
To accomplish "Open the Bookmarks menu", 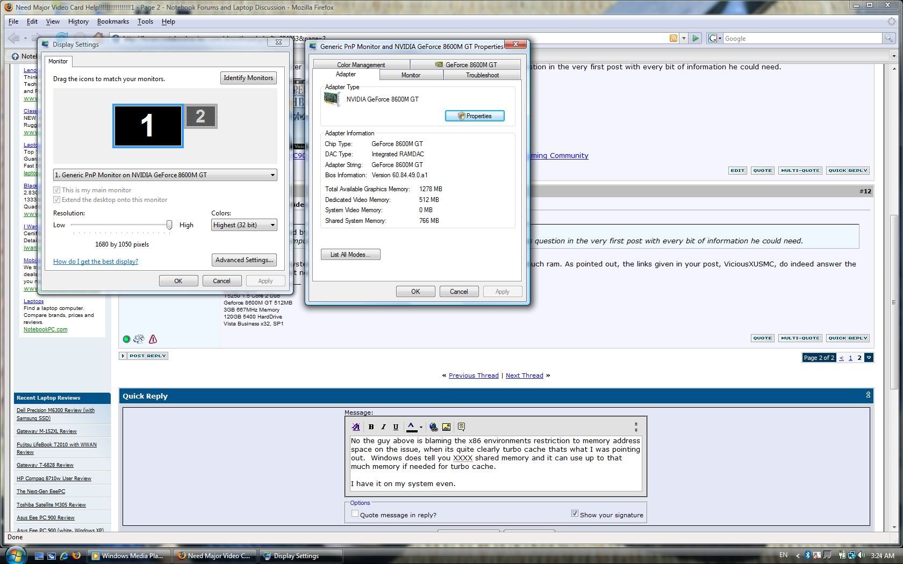I will 113,21.
